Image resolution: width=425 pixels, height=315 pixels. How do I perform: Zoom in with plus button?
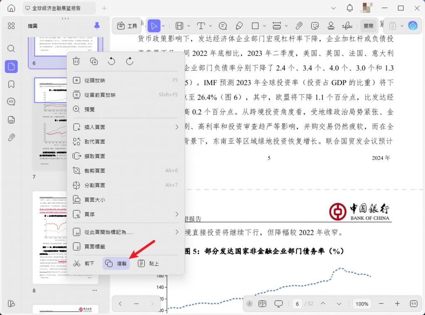coord(397,304)
